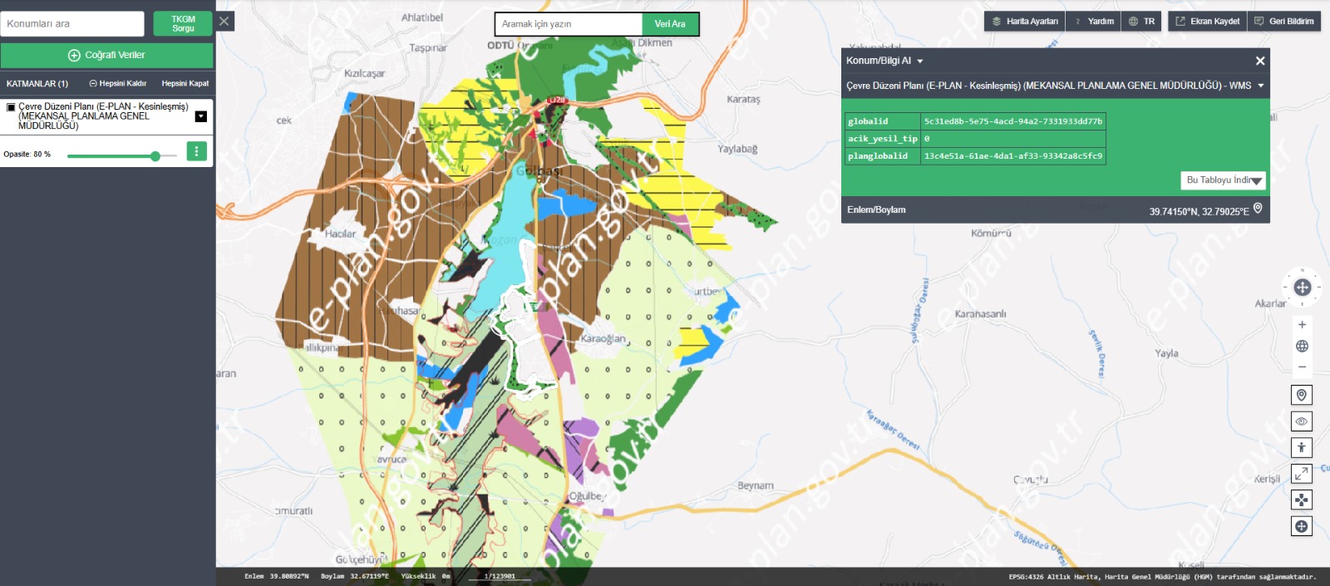Click the compass pan control
This screenshot has width=1330, height=586.
click(1302, 287)
